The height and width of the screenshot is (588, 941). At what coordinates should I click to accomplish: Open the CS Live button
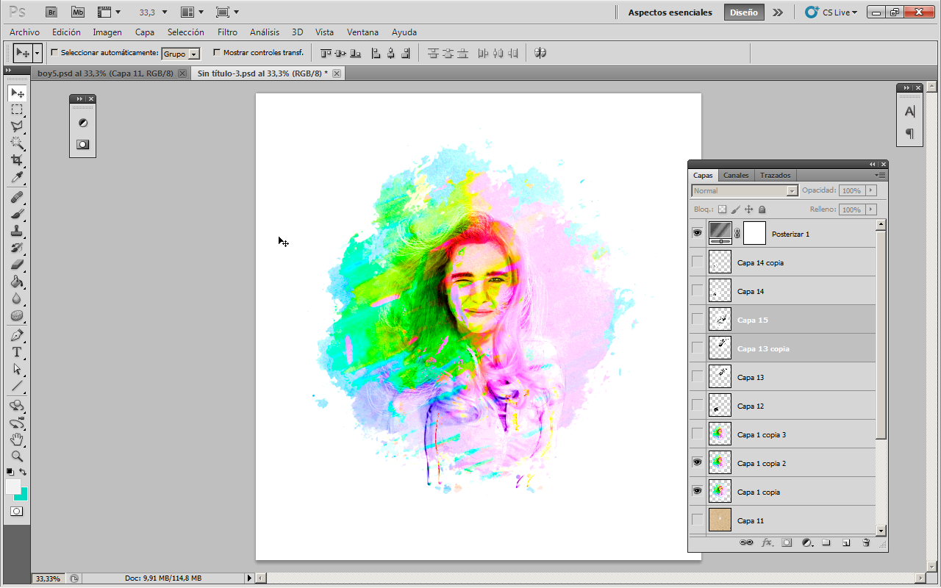(x=831, y=12)
